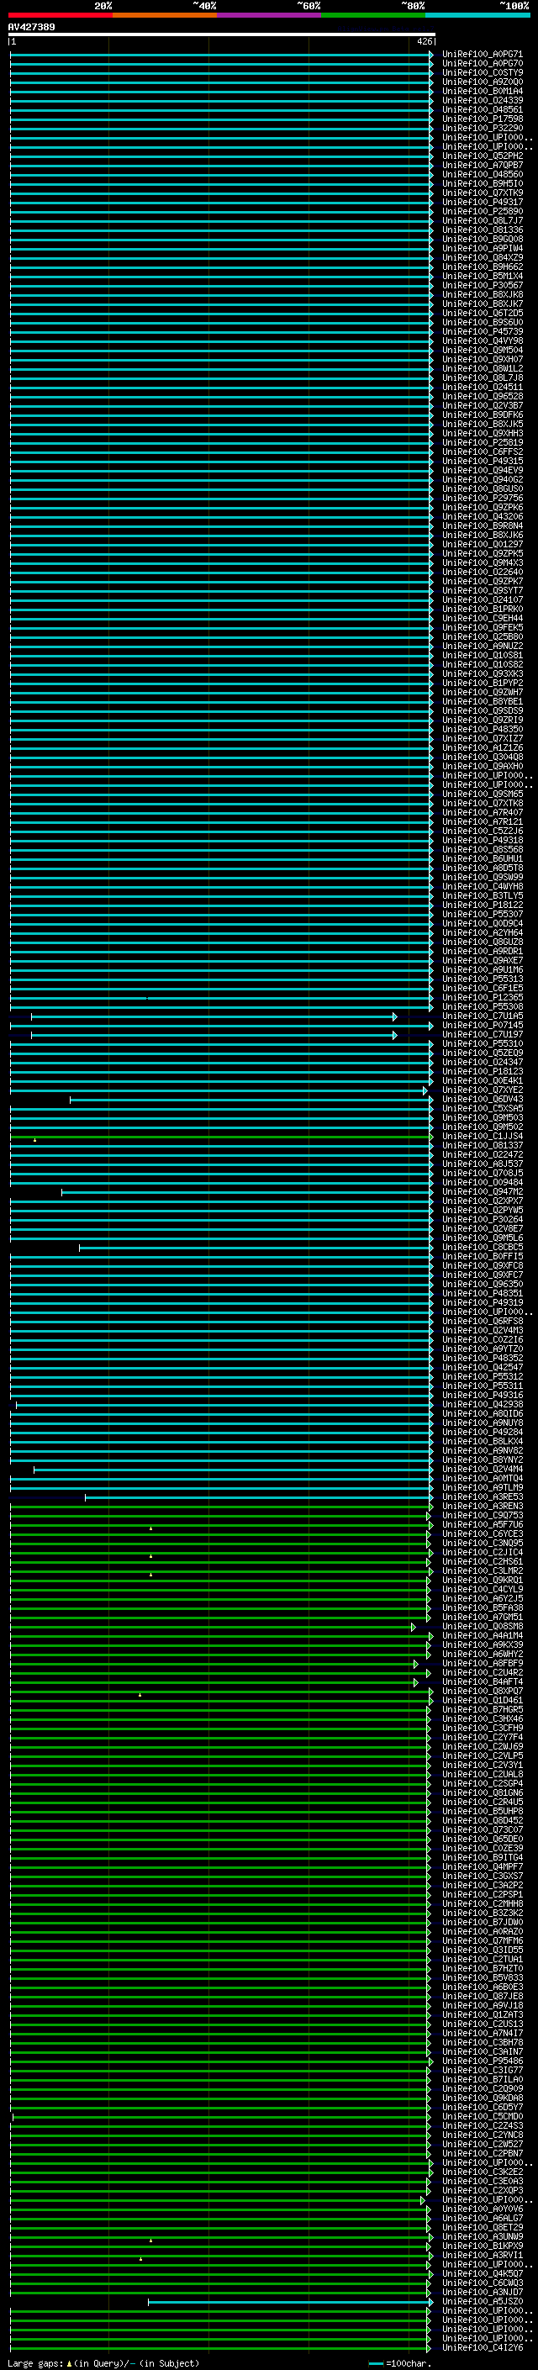The image size is (538, 2370).
Task: Select hit UniRef100_A3RE53
Action: [483, 1496]
